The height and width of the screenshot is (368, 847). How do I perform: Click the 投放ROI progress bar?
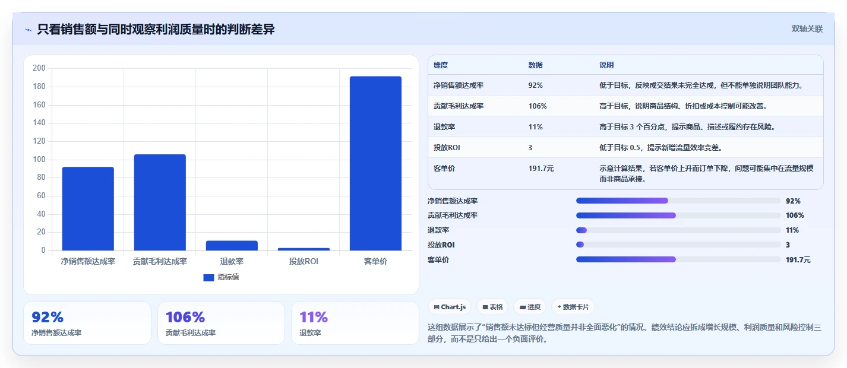coord(678,245)
